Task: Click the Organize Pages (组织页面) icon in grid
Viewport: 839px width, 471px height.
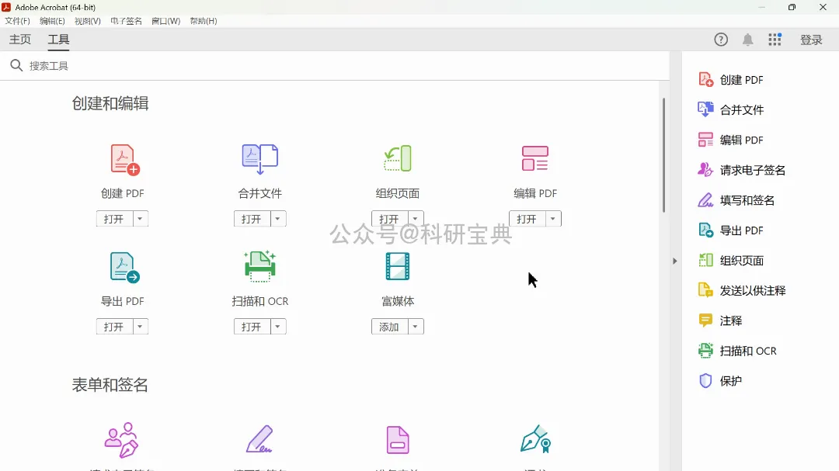Action: point(398,158)
